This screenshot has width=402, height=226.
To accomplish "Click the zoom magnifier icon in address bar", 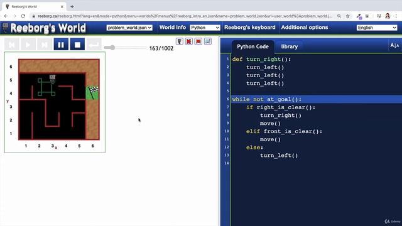I will tap(339, 16).
